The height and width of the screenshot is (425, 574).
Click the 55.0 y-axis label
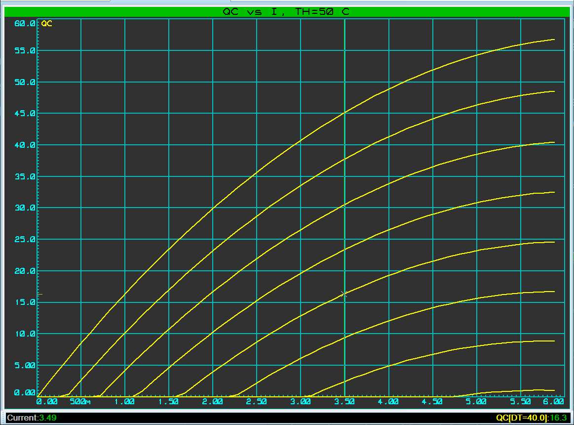(x=25, y=50)
